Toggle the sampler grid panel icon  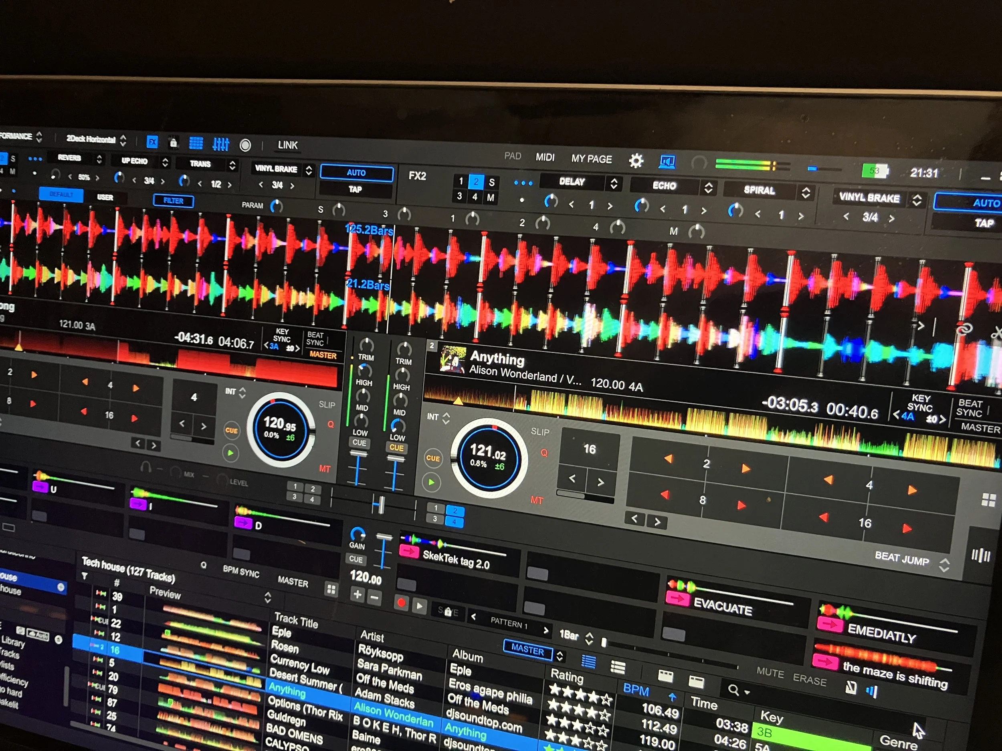[196, 143]
